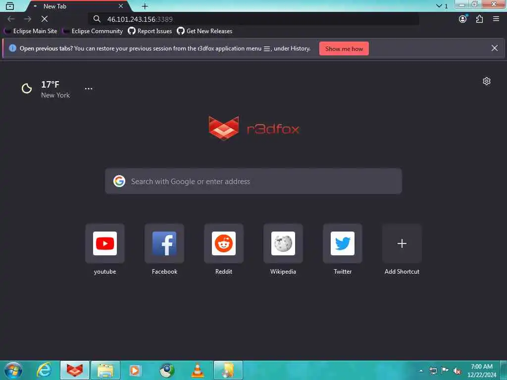Click the muted volume tray icon
Viewport: 507px width, 380px height.
457,371
